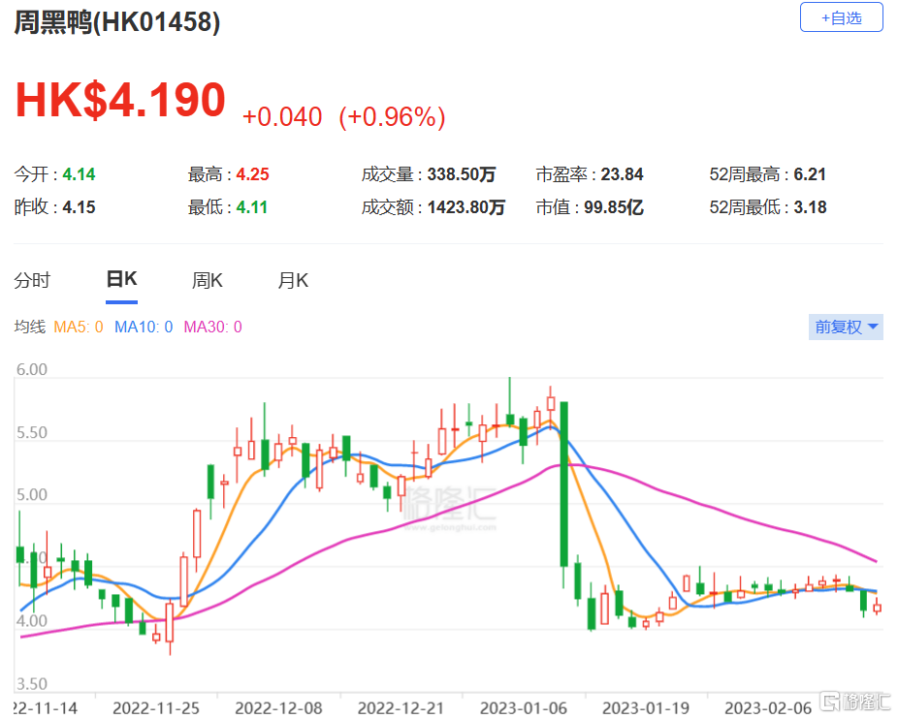Image resolution: width=898 pixels, height=719 pixels.
Task: Click the MA10 moving average label
Action: pos(144,327)
